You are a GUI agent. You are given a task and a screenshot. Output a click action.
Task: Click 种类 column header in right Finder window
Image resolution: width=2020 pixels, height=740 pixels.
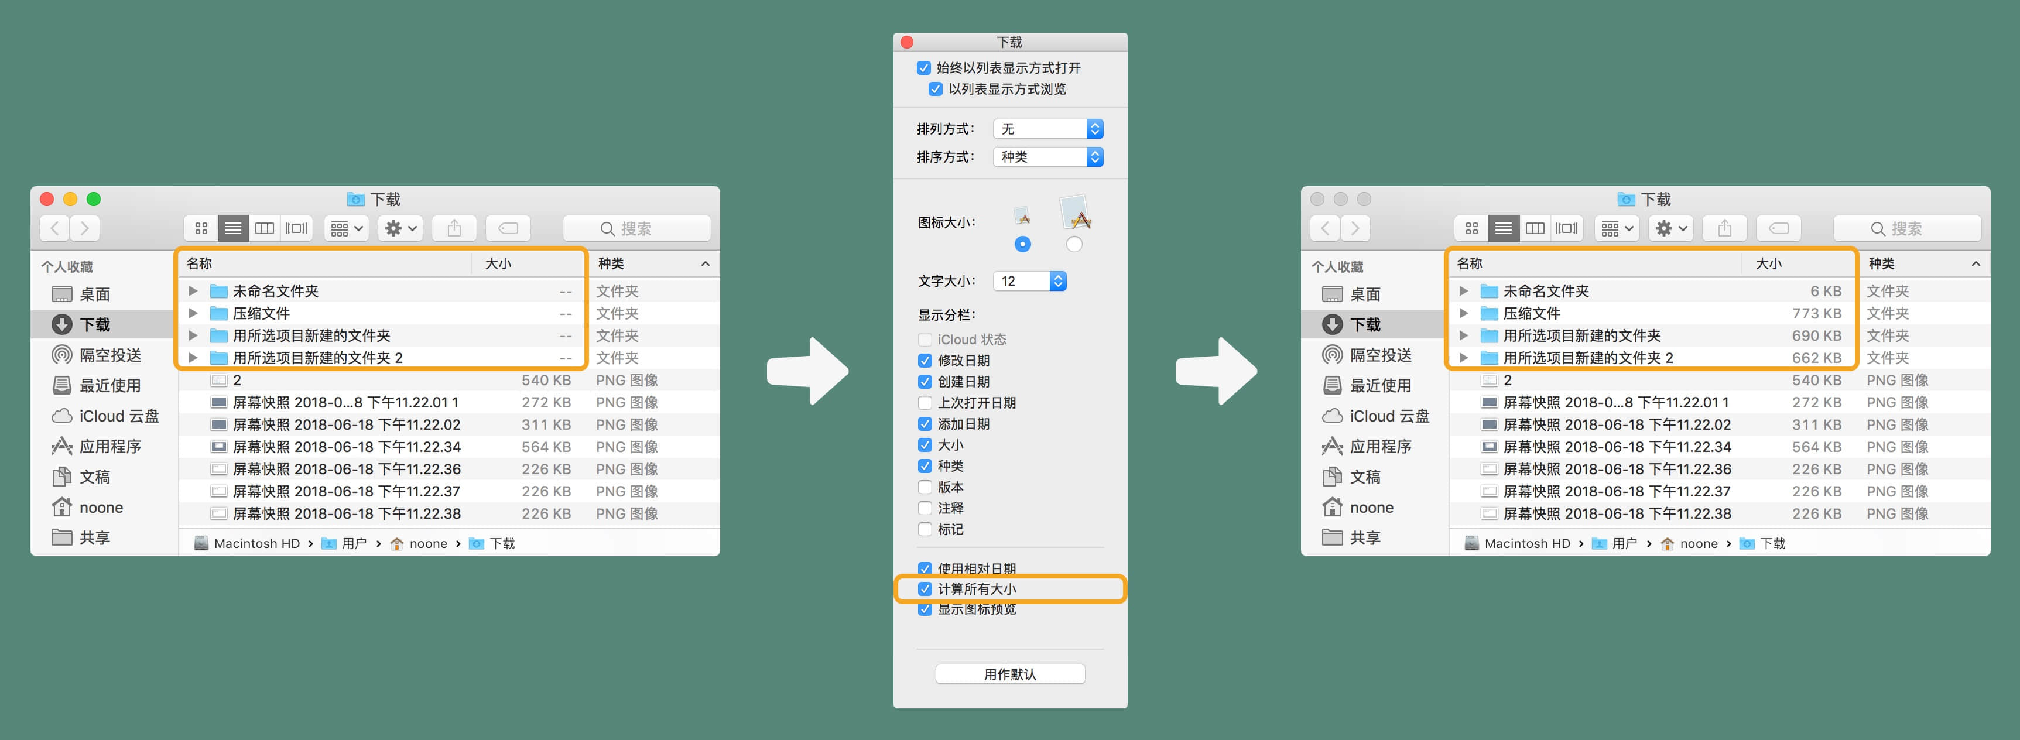click(x=1881, y=263)
